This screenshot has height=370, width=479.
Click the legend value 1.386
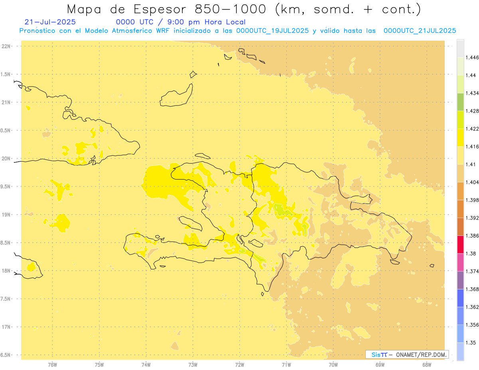point(473,235)
